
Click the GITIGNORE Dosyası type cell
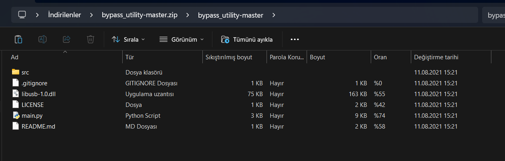(x=151, y=83)
